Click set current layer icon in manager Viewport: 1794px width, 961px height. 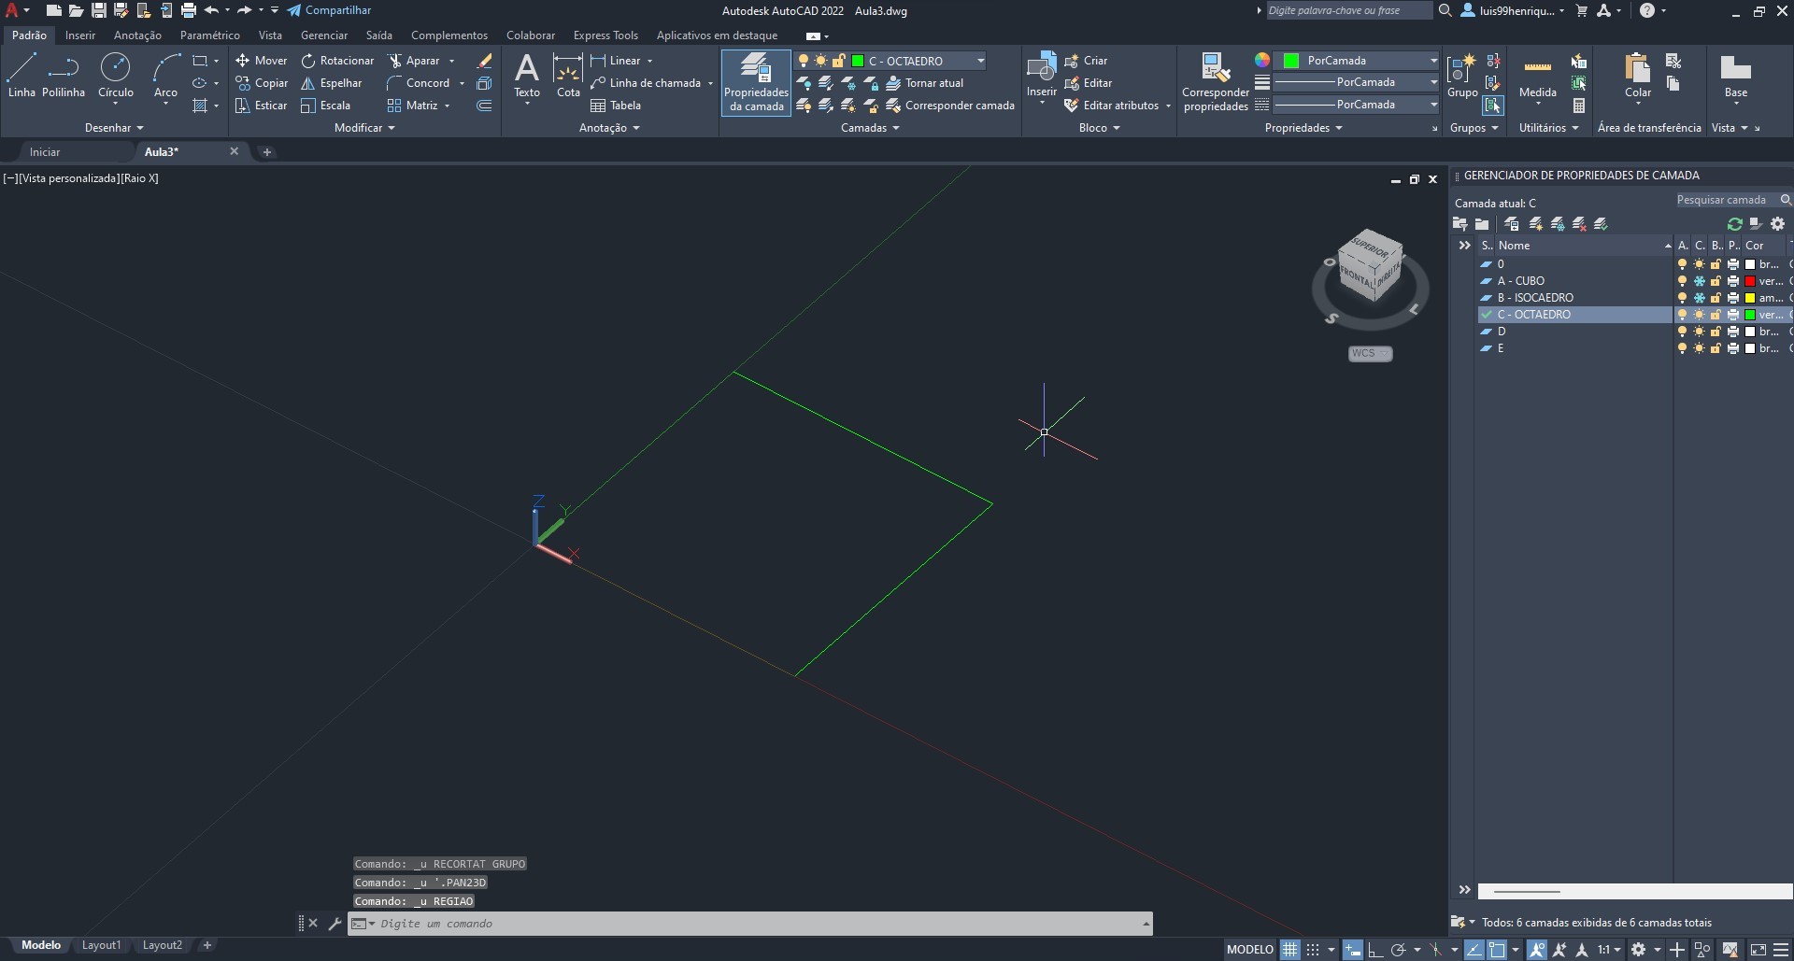pyautogui.click(x=1601, y=223)
